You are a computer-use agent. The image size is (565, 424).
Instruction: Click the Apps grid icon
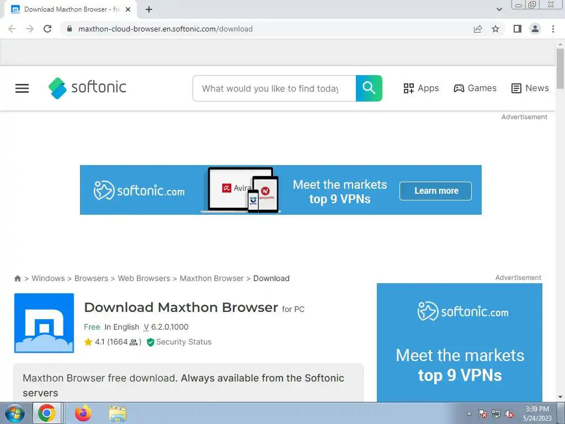click(409, 88)
